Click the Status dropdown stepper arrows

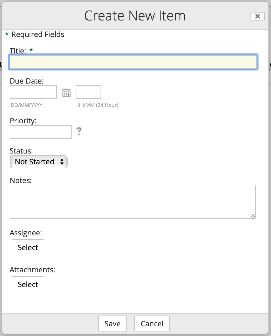click(62, 161)
